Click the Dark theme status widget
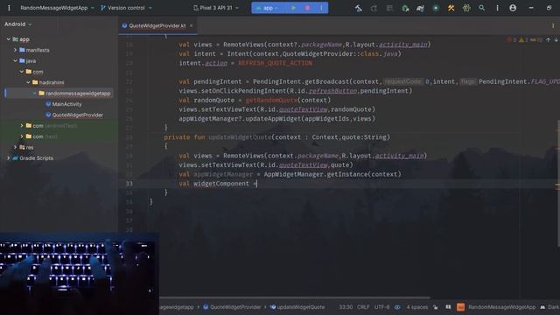Viewport: 560px width, 315px height. pos(550,307)
